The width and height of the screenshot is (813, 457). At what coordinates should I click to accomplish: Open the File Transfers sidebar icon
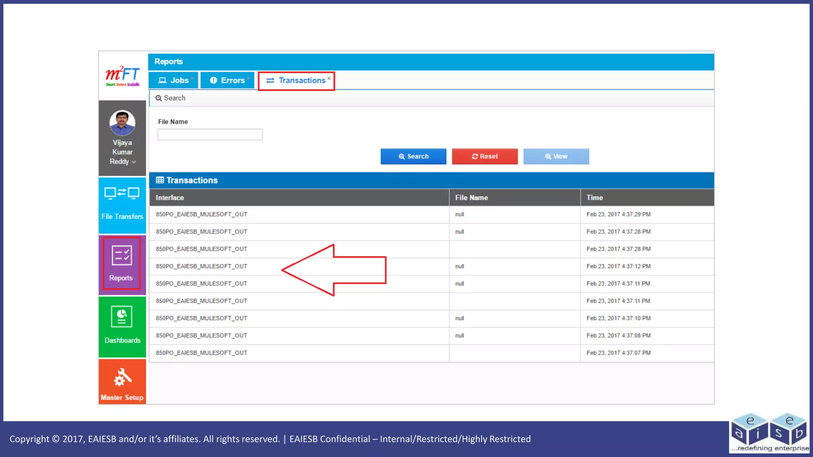tap(122, 193)
